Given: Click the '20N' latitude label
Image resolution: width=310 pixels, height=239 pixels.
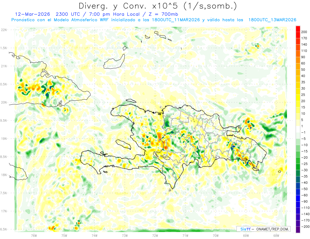Looking at the screenshot, I should [4, 102].
